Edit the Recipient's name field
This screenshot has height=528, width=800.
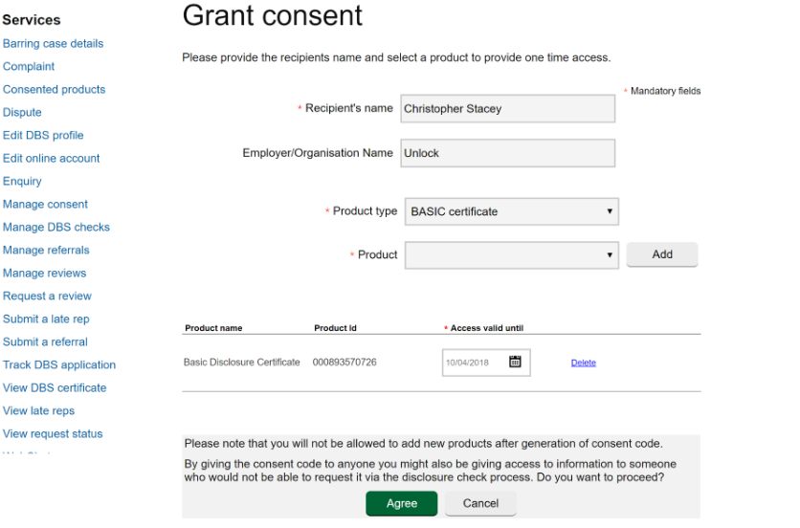507,108
